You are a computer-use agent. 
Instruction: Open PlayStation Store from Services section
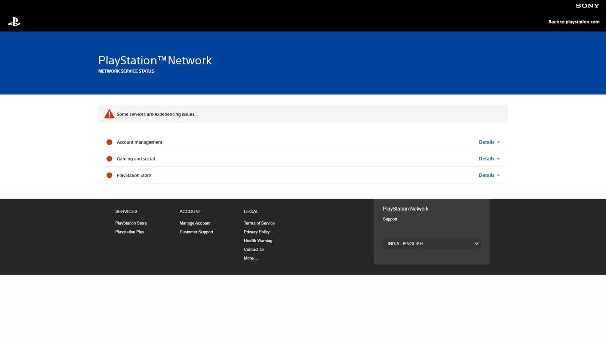(131, 223)
